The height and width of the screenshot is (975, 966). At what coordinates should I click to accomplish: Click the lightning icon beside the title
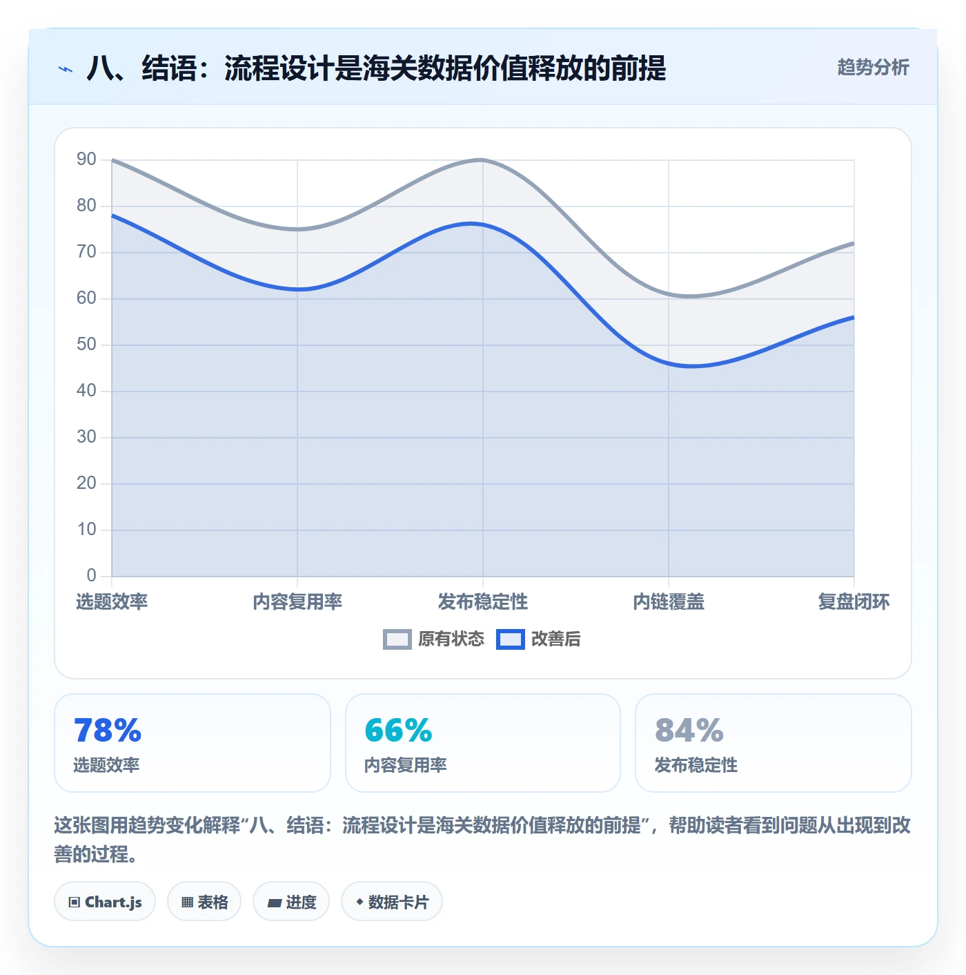pos(66,69)
